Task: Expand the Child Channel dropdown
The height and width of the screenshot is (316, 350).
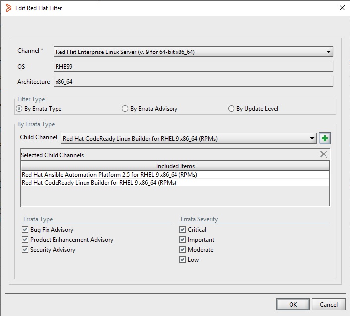Action: click(312, 139)
